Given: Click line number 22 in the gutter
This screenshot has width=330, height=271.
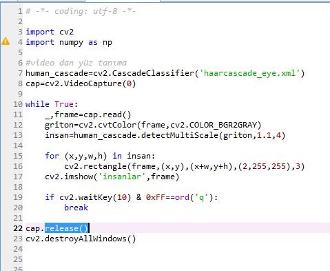Looking at the screenshot, I should point(18,228).
